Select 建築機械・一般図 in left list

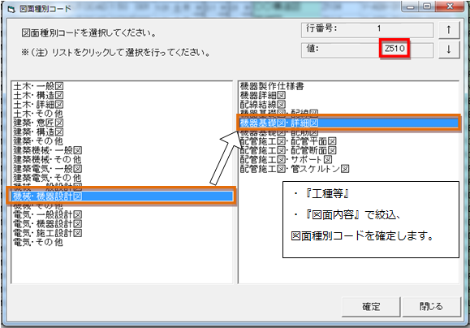click(x=47, y=150)
